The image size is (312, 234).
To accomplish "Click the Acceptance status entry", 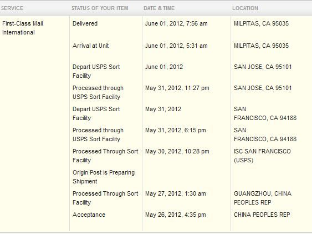I will pos(89,215).
